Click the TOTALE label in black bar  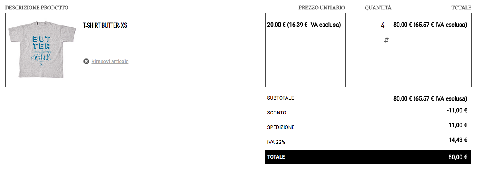(x=276, y=157)
